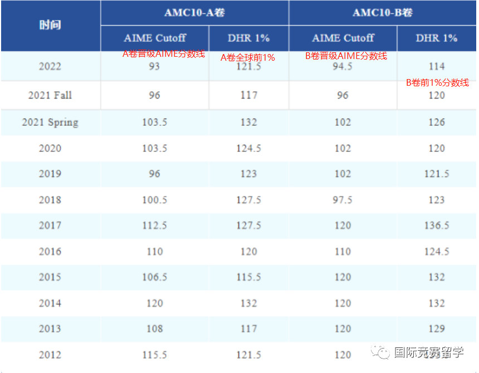Select 2021 Spring B卷 DHR value 126

coord(437,122)
